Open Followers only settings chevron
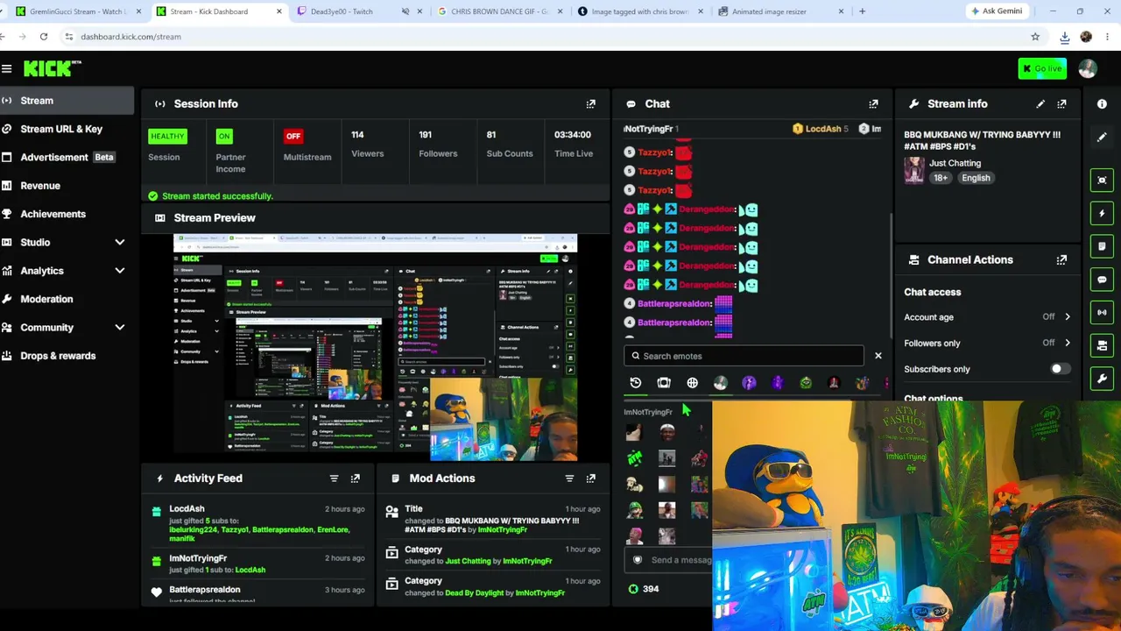 (1067, 344)
